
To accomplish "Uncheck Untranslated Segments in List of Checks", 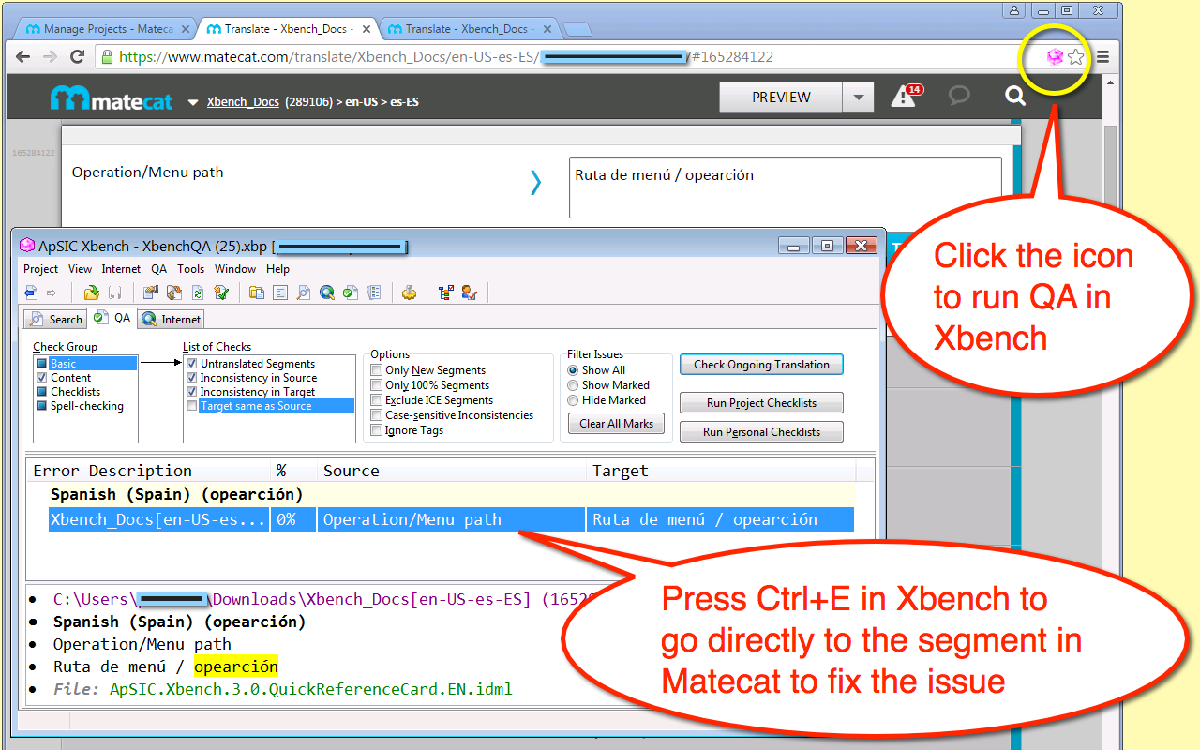I will coord(192,363).
